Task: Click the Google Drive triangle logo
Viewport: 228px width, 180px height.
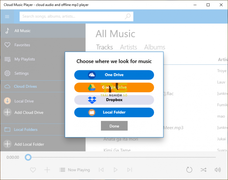Action: pyautogui.click(x=92, y=87)
